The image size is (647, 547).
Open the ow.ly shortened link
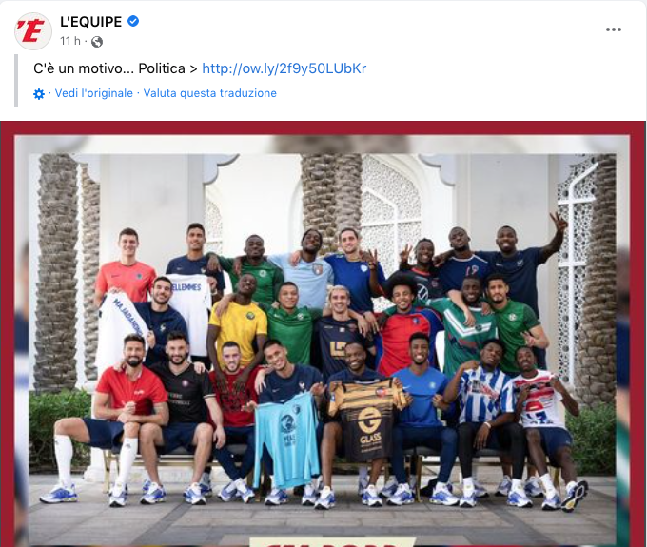[x=284, y=68]
